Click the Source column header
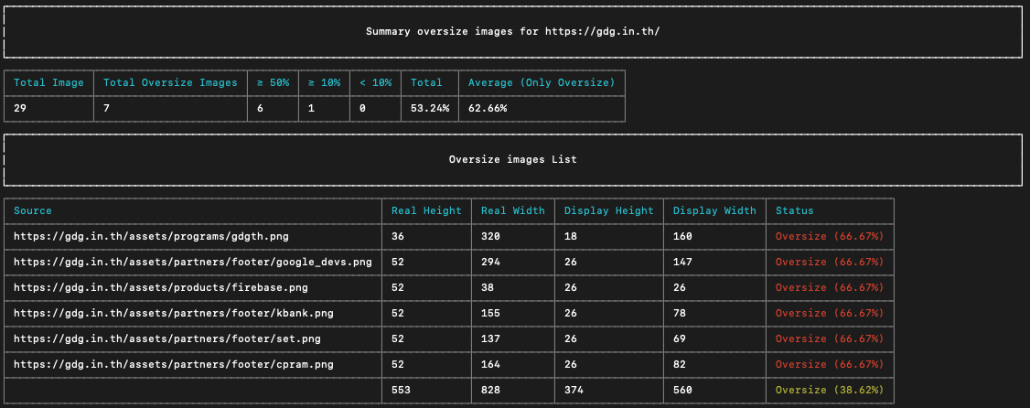 [x=33, y=210]
